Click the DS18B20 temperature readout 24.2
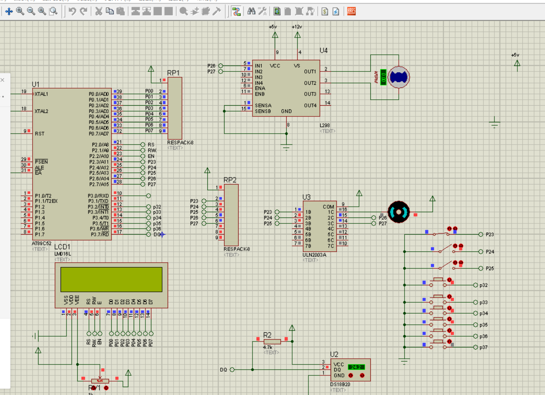Image resolution: width=545 pixels, height=395 pixels. [356, 367]
